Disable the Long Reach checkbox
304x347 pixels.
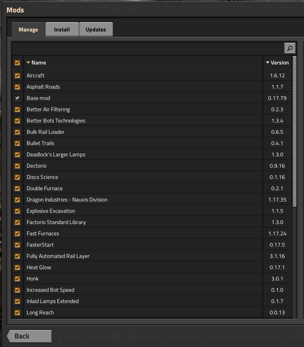pyautogui.click(x=17, y=312)
